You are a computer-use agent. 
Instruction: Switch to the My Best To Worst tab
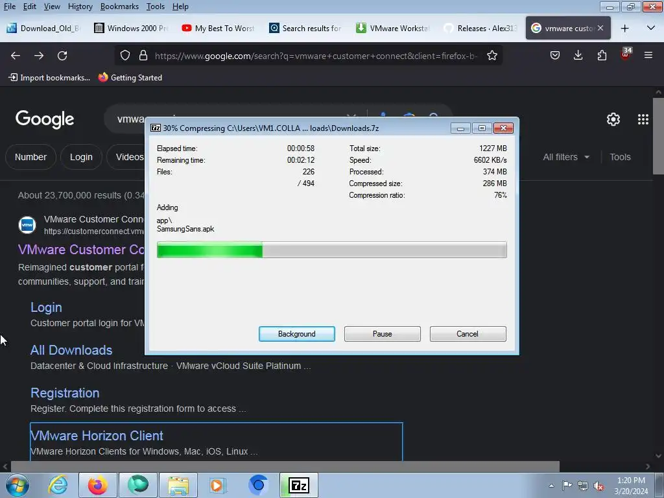coord(218,29)
